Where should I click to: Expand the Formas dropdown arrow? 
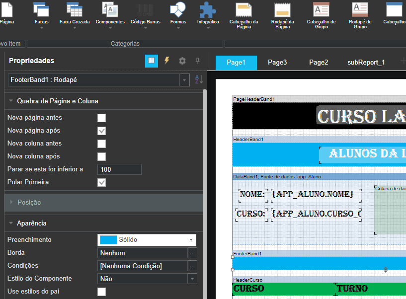(178, 28)
